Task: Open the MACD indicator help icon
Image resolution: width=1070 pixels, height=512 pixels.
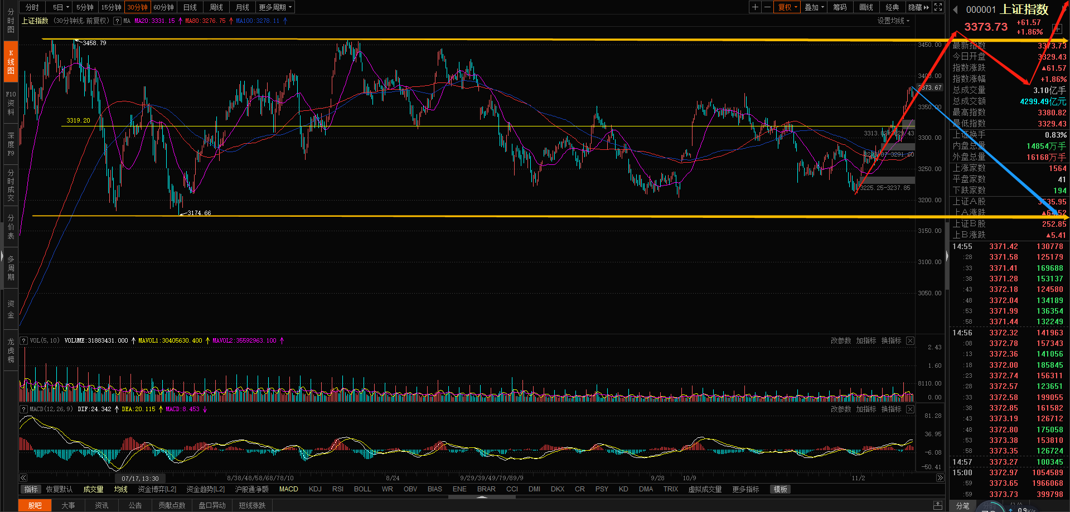Action: point(23,409)
